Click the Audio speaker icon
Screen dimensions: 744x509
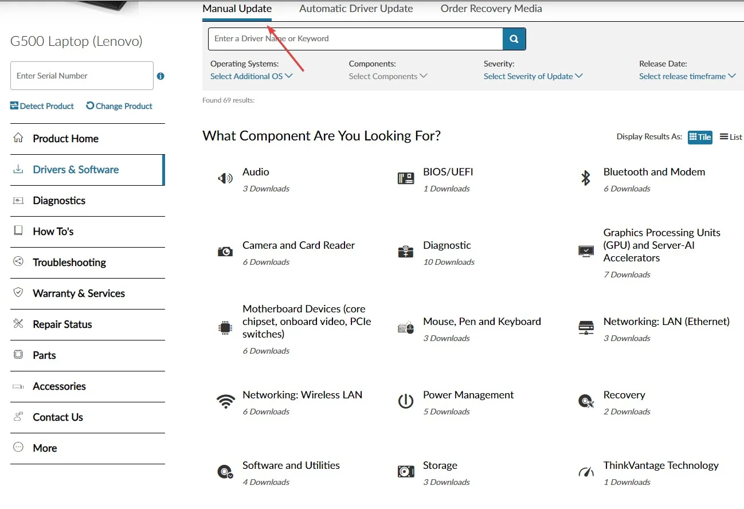pos(225,179)
